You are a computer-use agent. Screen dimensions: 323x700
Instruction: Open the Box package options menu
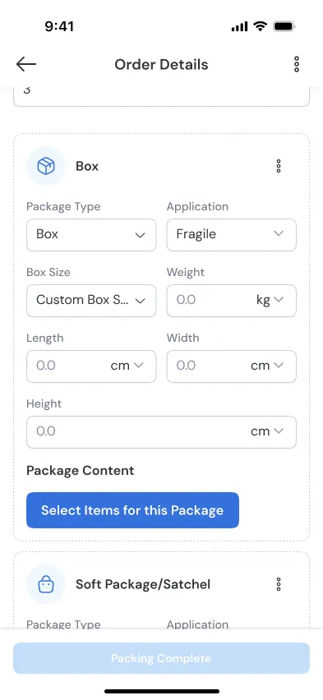[279, 166]
